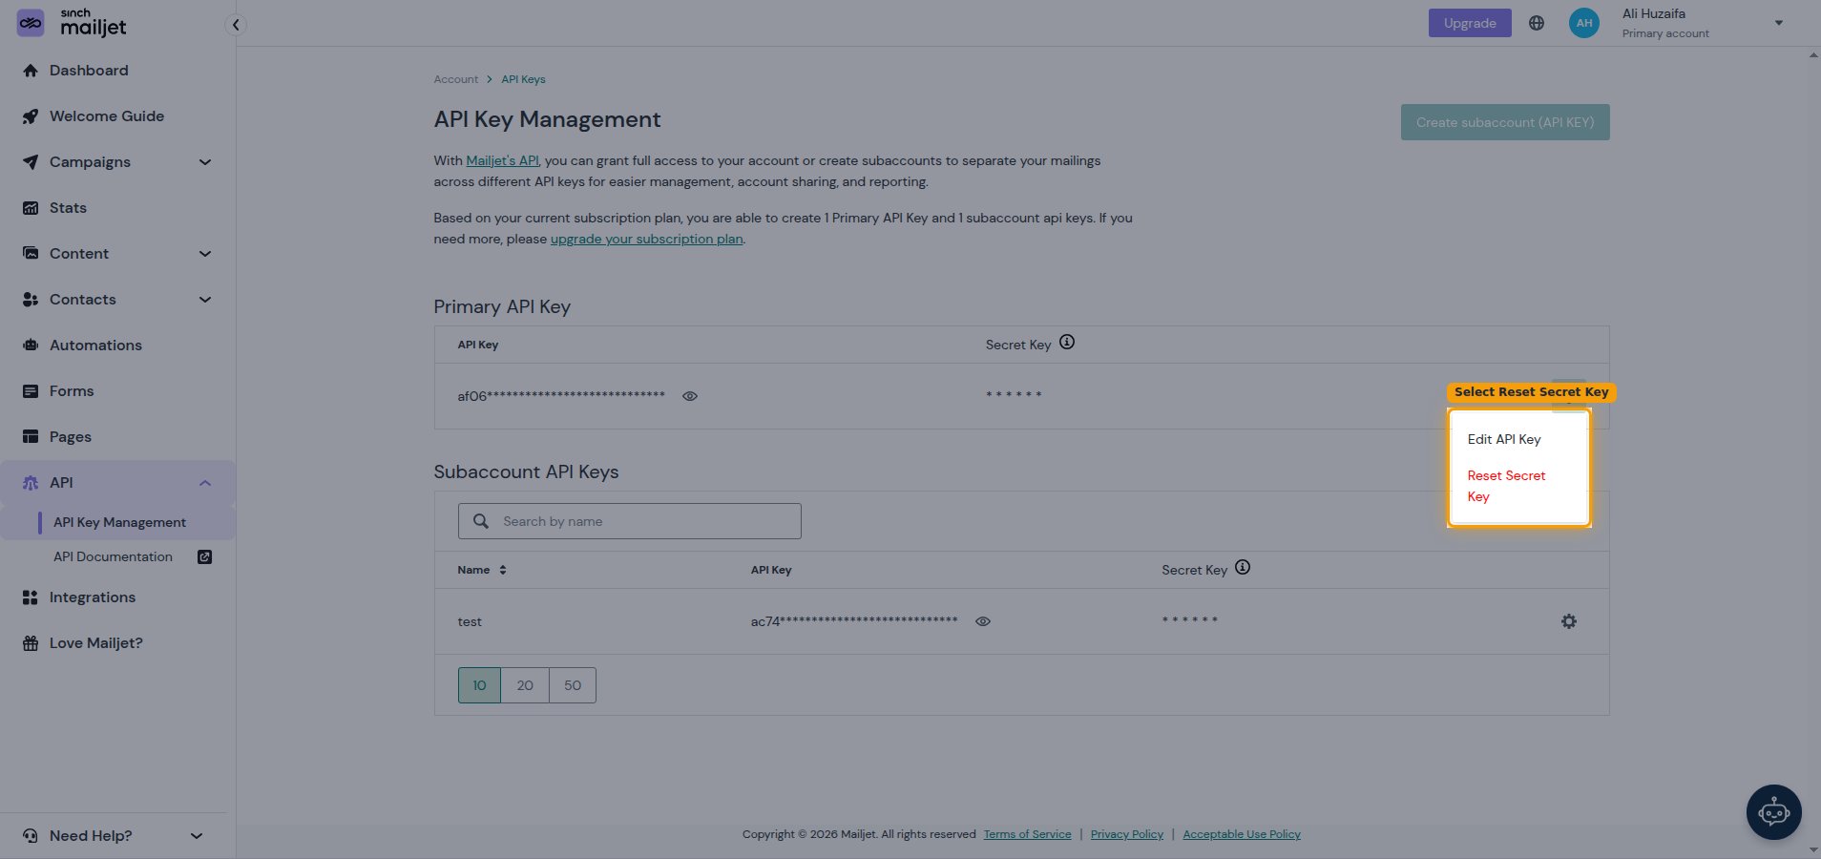Viewport: 1821px width, 859px height.
Task: Open upgrade your subscription plan link
Action: click(x=647, y=239)
